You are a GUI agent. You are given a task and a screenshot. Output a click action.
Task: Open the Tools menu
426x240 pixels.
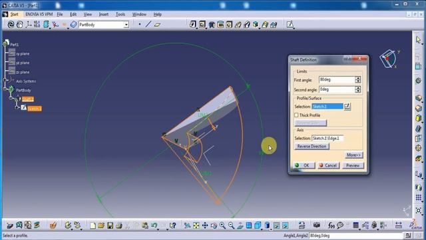point(120,14)
